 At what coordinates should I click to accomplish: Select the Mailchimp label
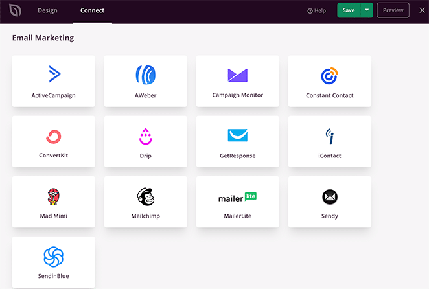tap(146, 216)
